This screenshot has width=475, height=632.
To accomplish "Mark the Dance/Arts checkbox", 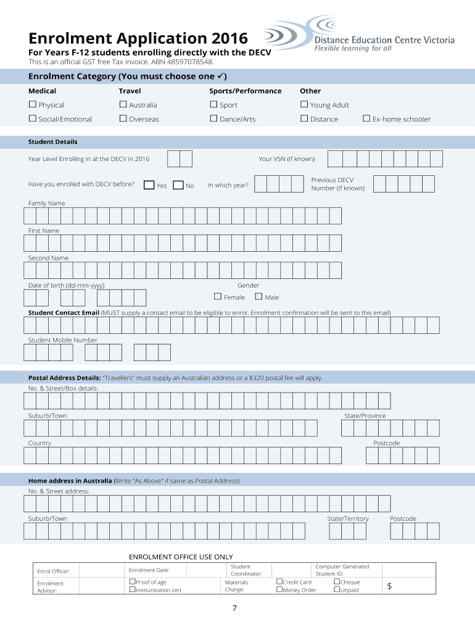I will (x=214, y=119).
